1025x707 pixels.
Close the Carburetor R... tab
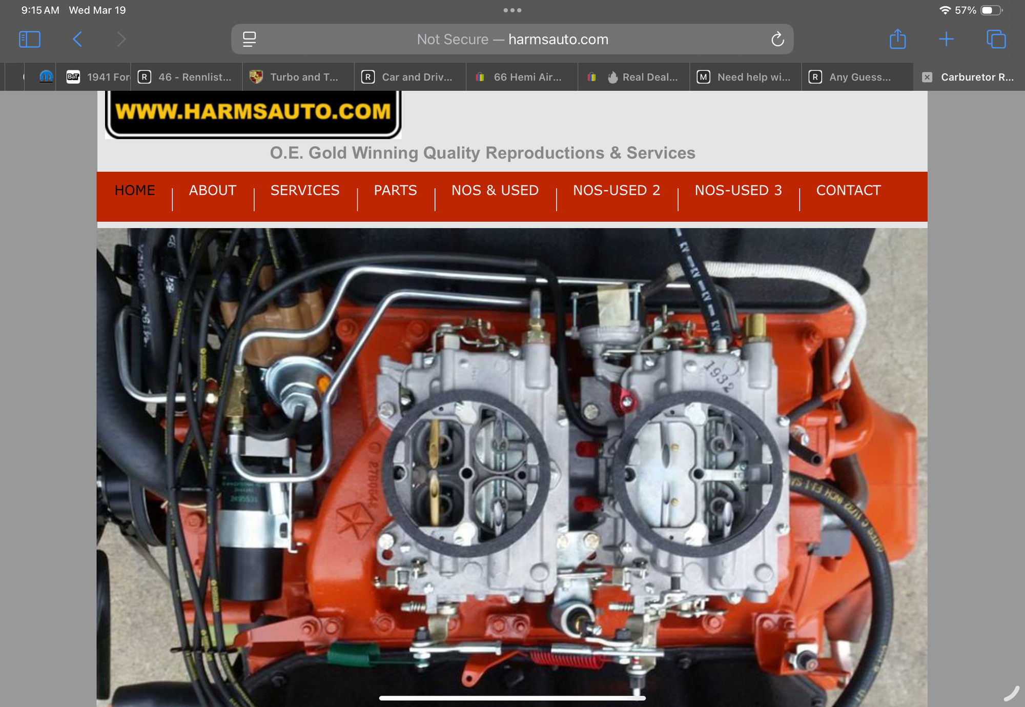927,77
